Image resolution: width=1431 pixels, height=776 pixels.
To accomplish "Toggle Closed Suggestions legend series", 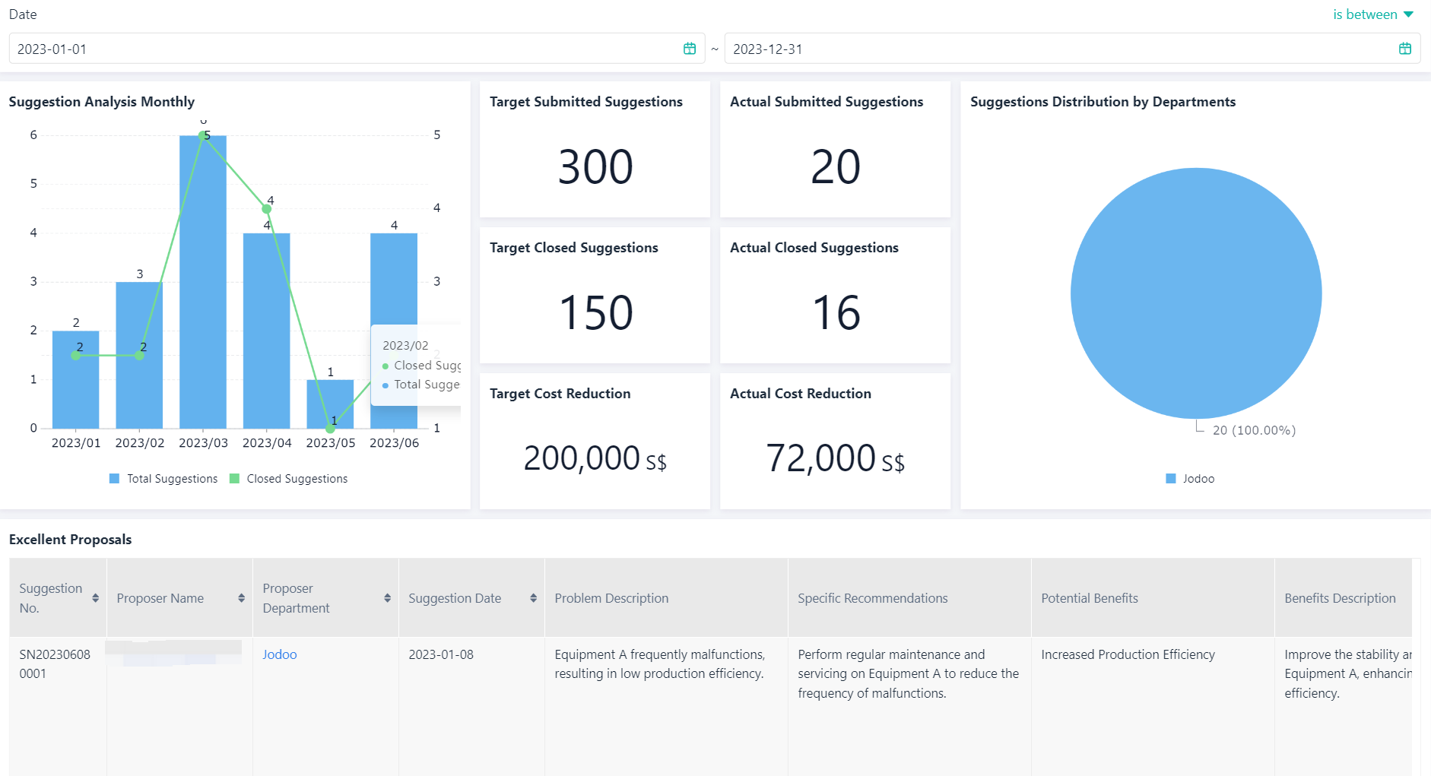I will tap(289, 479).
